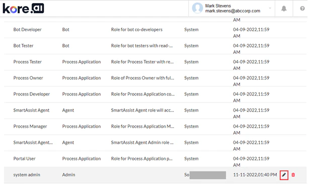Open the help question mark icon
Image resolution: width=309 pixels, height=188 pixels.
[x=302, y=9]
